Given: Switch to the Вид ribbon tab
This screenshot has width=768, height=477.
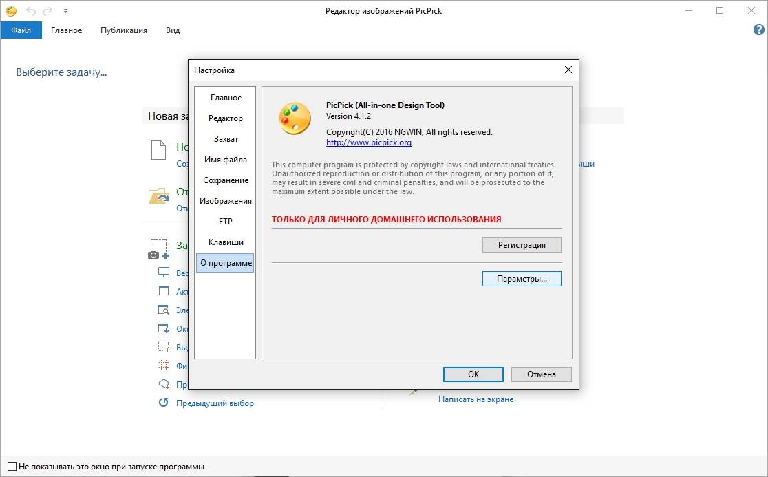Looking at the screenshot, I should point(173,30).
